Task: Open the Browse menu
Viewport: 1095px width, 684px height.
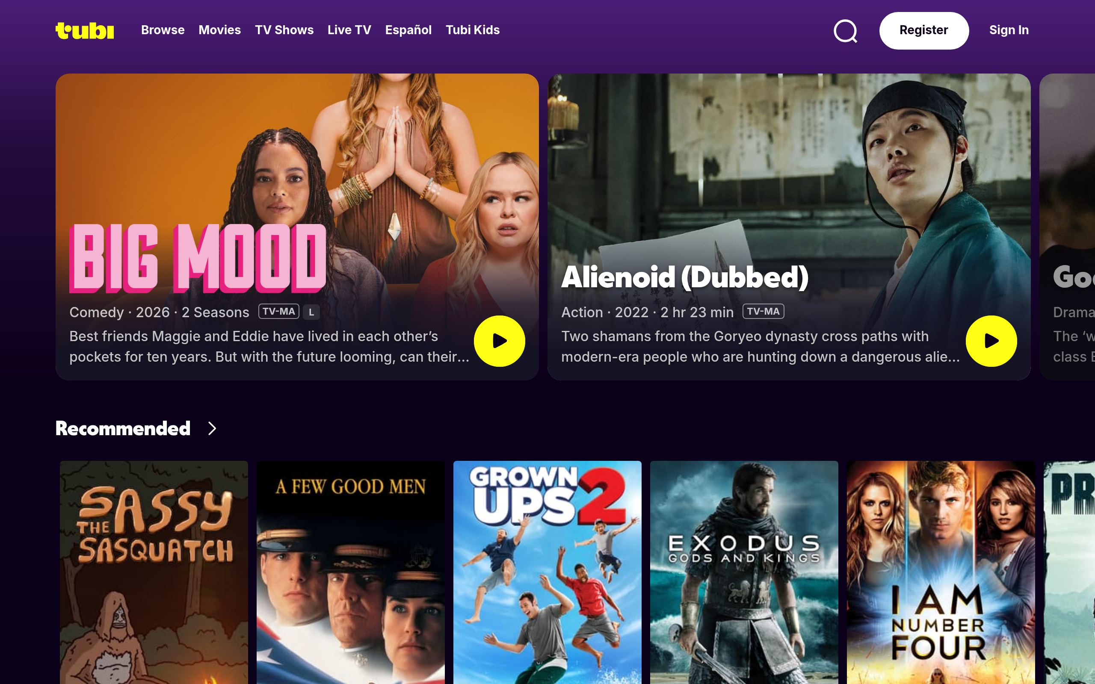Action: [163, 30]
